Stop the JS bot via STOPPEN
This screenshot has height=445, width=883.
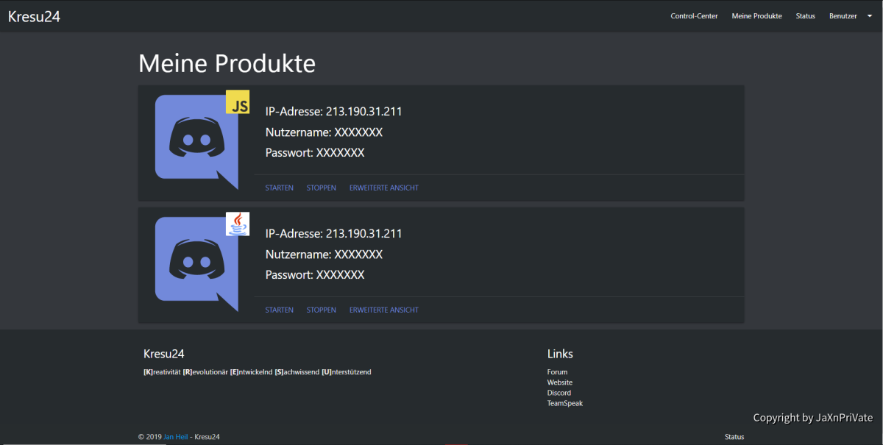321,188
